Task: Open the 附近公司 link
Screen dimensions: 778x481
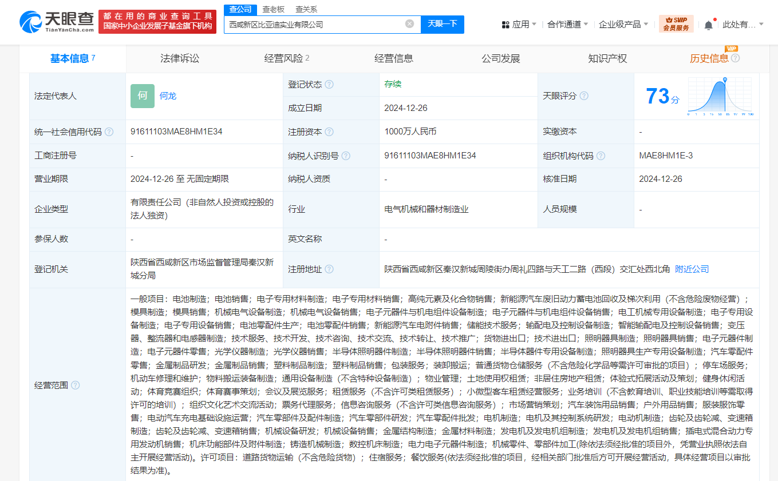Action: click(692, 269)
